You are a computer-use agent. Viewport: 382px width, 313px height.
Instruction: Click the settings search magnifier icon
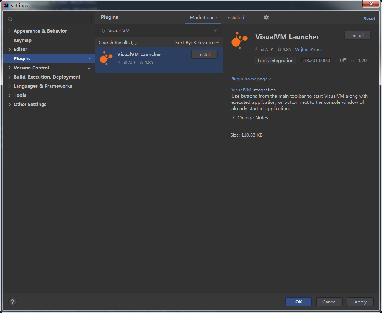click(x=11, y=19)
